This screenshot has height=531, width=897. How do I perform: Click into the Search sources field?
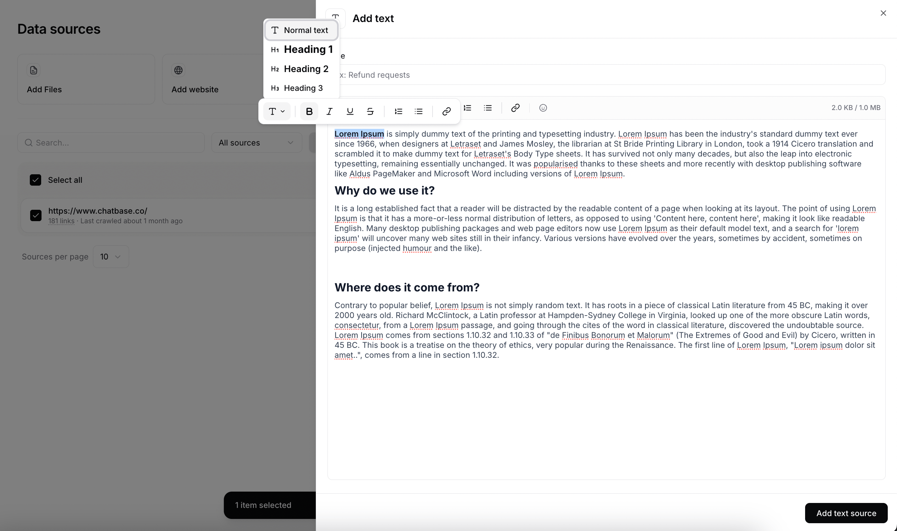(x=111, y=143)
